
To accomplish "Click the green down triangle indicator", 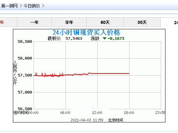I will (x=104, y=38).
